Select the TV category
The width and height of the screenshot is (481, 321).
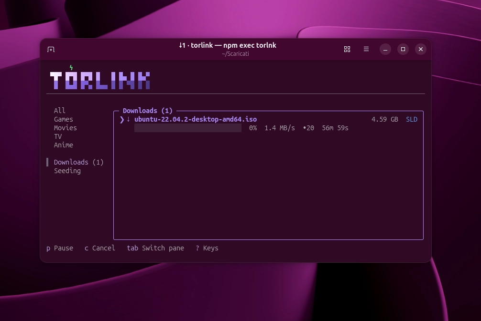pyautogui.click(x=58, y=136)
